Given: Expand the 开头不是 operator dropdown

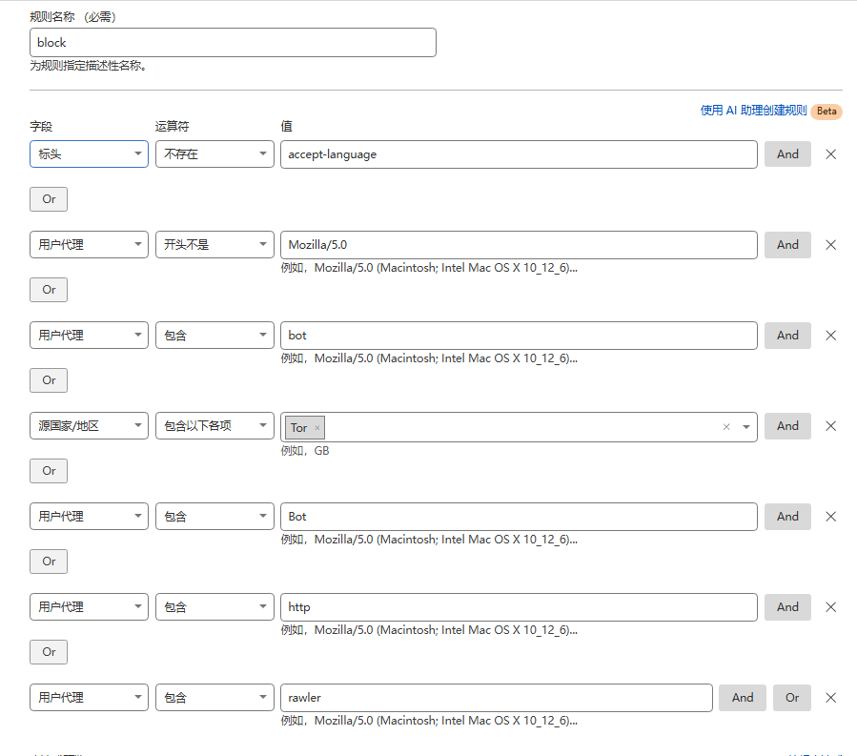Looking at the screenshot, I should (214, 245).
